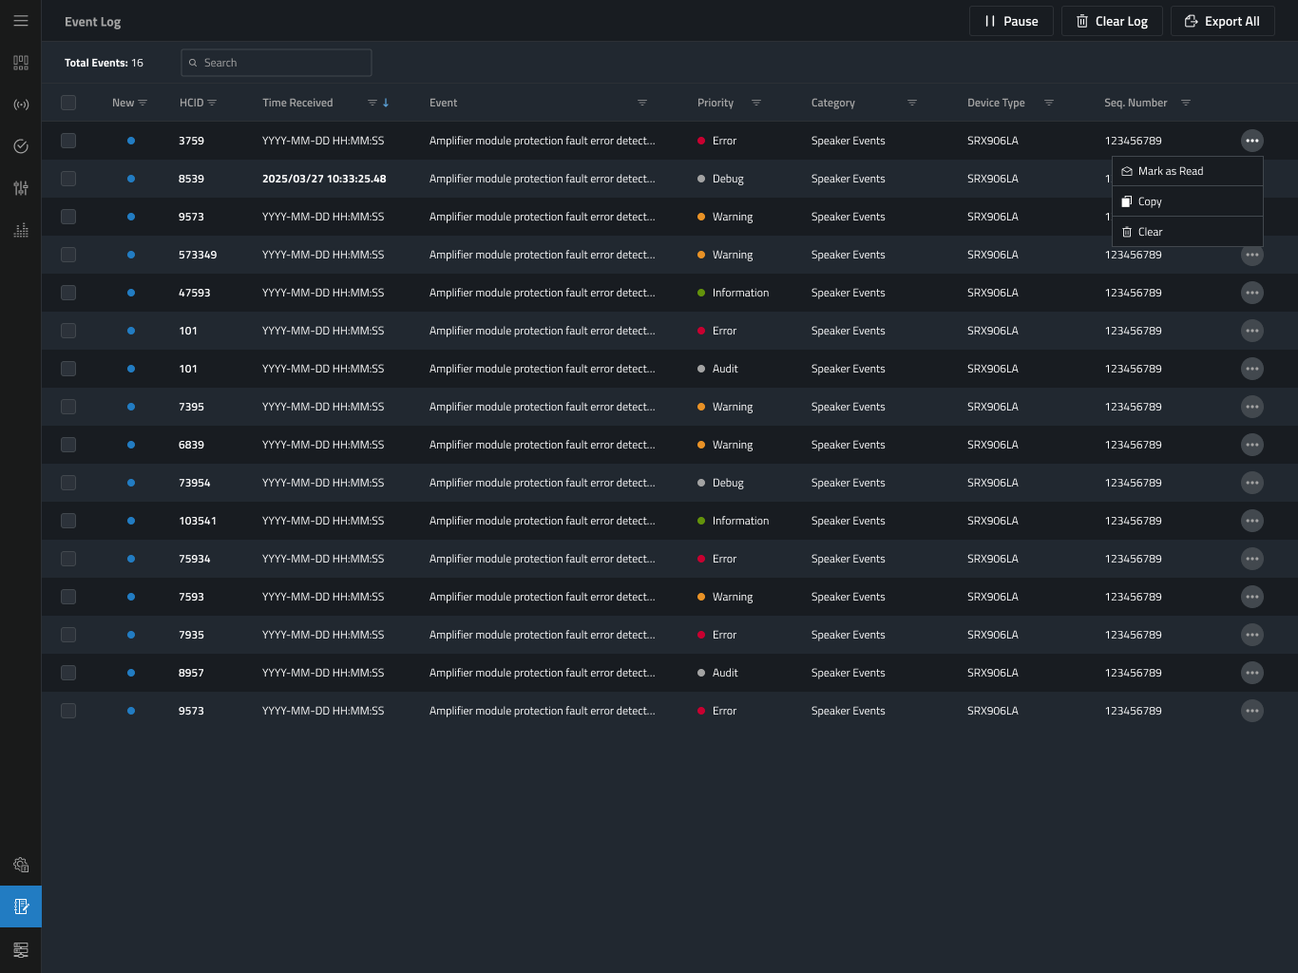The image size is (1298, 973).
Task: Open row actions for HCID 3759
Action: click(1252, 141)
